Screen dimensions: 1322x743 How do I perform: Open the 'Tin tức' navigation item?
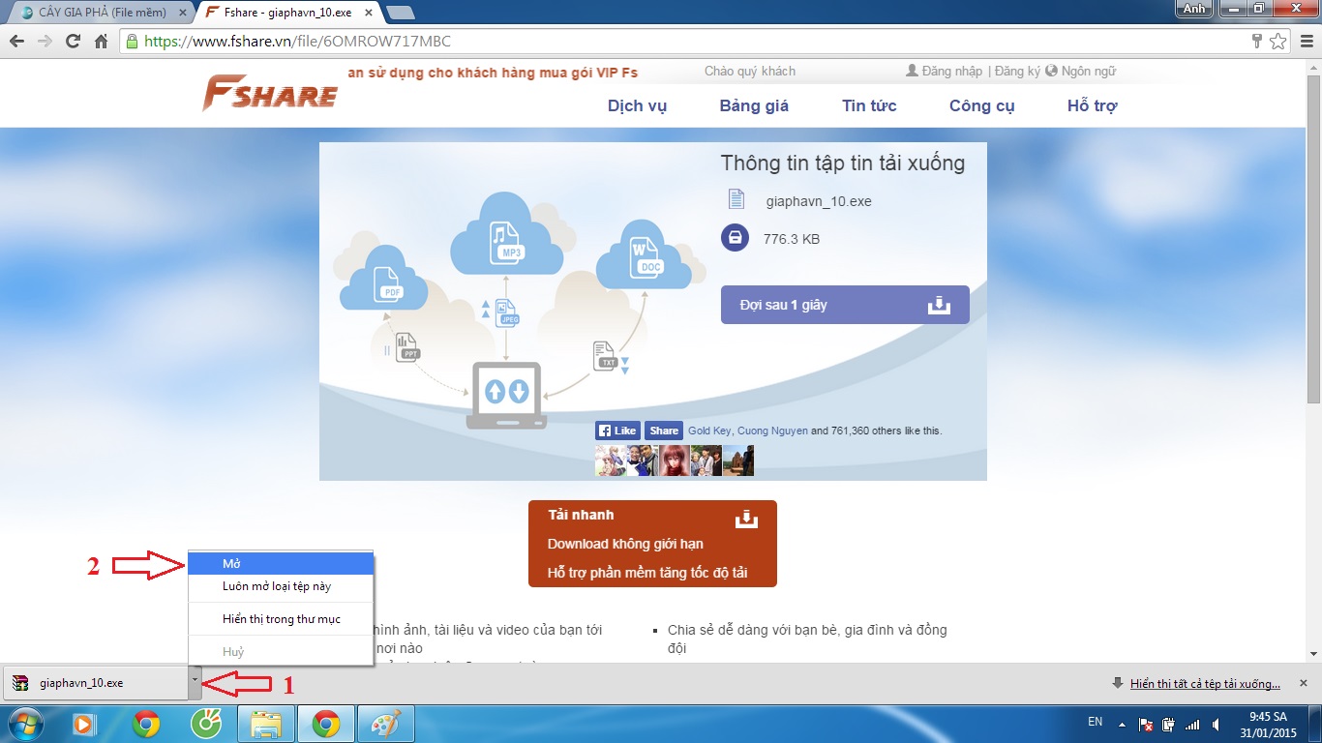coord(869,105)
